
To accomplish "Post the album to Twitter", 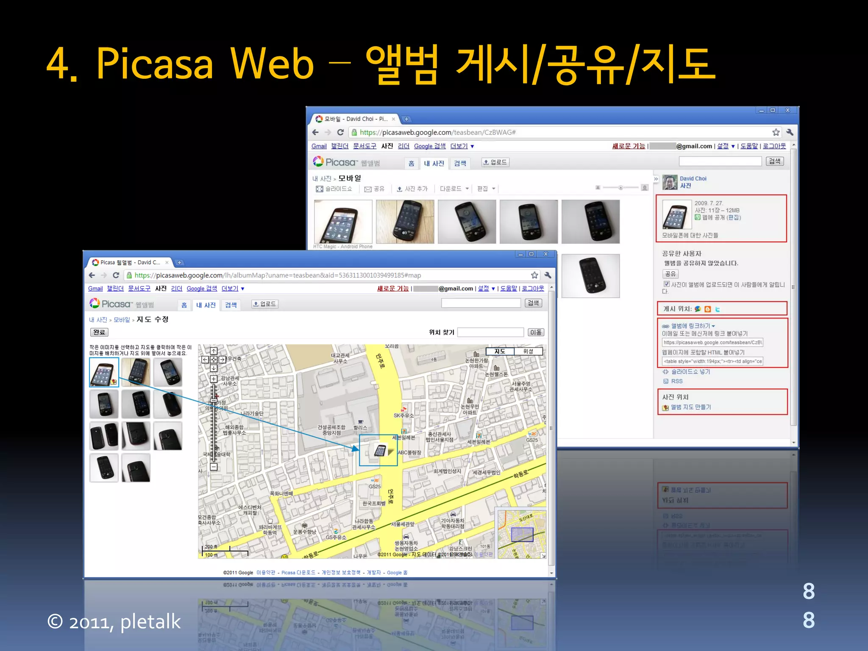I will click(718, 309).
